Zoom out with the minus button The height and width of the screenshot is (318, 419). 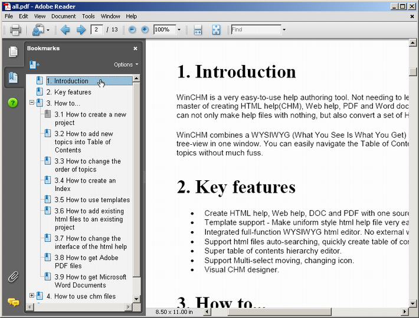tap(132, 30)
